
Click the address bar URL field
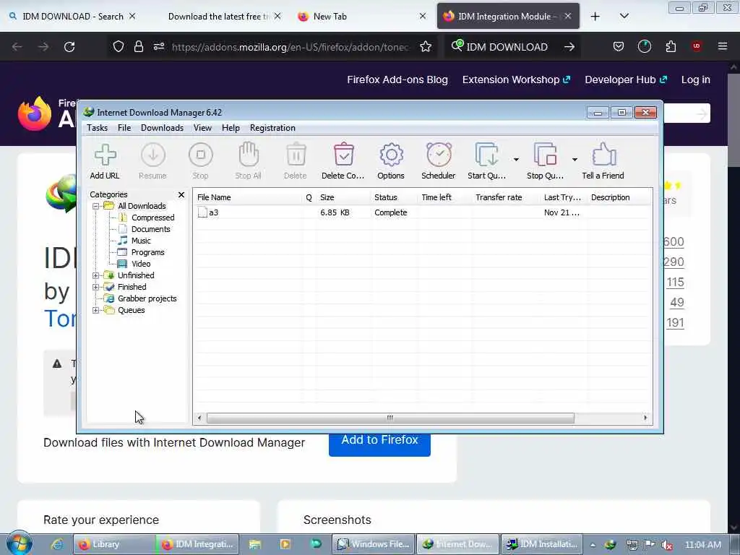tap(291, 47)
